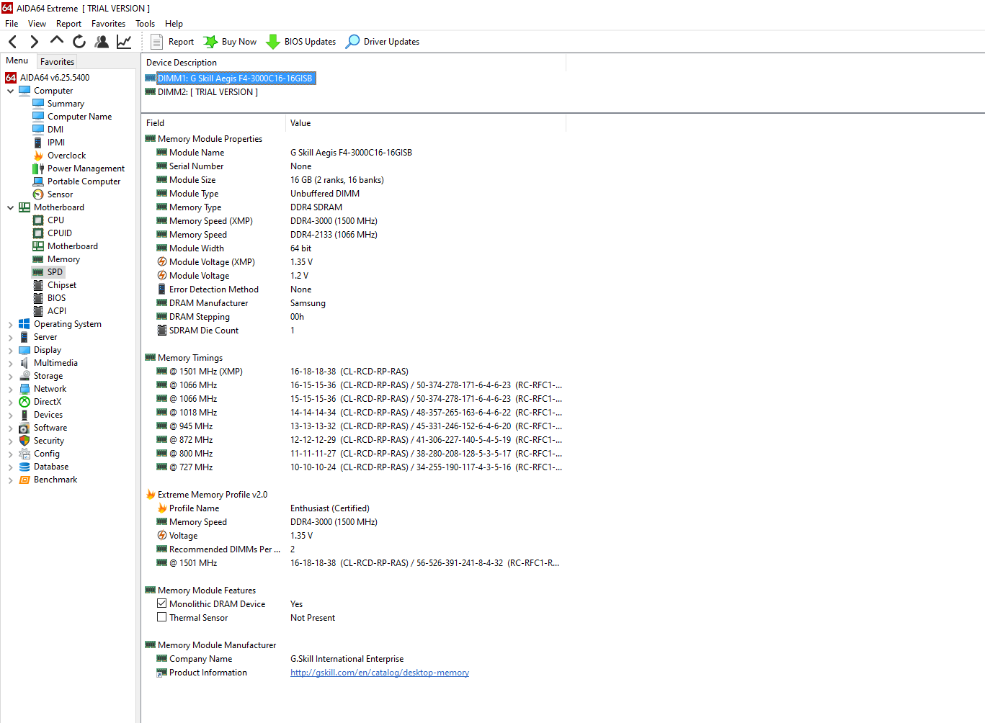985x723 pixels.
Task: Click the Refresh toolbar icon
Action: [79, 42]
